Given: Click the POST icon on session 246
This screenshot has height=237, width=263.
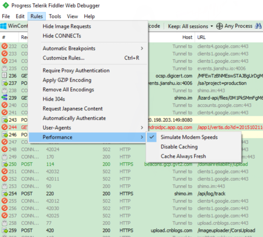Looking at the screenshot, I should tap(5, 134).
